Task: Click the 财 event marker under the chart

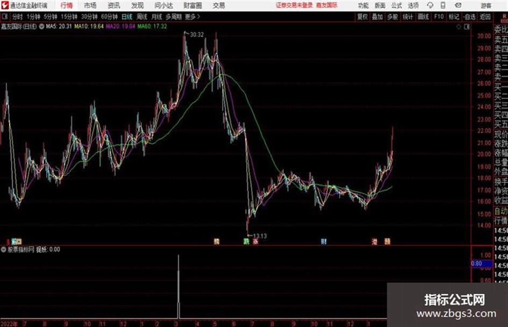Action: click(x=324, y=241)
